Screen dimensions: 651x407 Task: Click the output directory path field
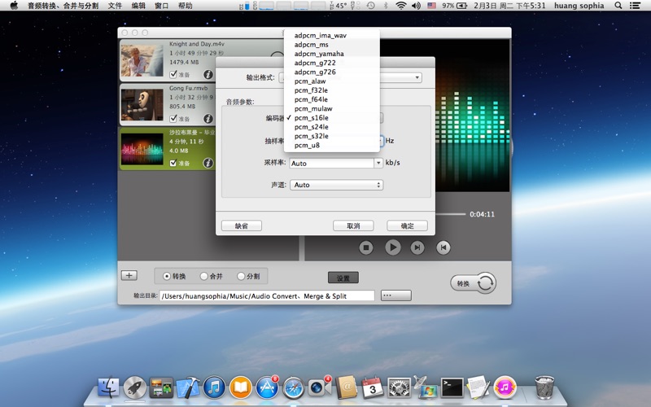(x=267, y=295)
